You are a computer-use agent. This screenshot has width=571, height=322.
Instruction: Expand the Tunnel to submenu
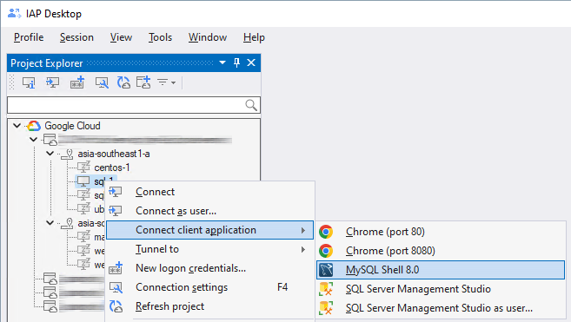(x=209, y=249)
